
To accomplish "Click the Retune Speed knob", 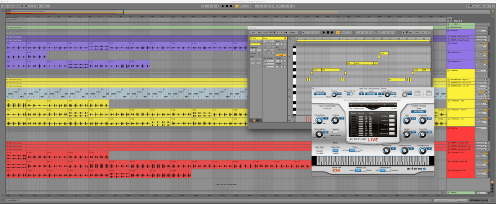I will pos(319,120).
